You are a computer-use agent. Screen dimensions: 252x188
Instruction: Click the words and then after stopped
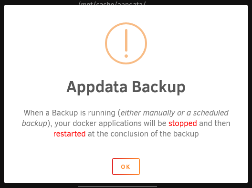point(215,124)
